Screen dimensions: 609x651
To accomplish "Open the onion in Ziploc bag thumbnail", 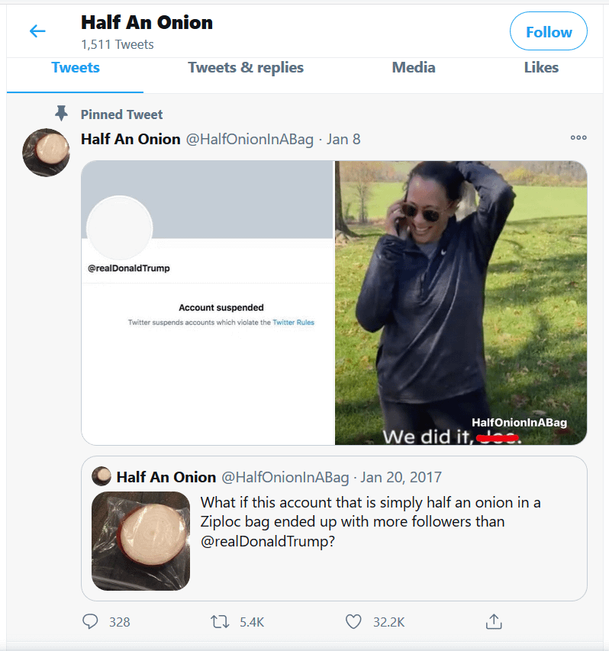I will 140,541.
